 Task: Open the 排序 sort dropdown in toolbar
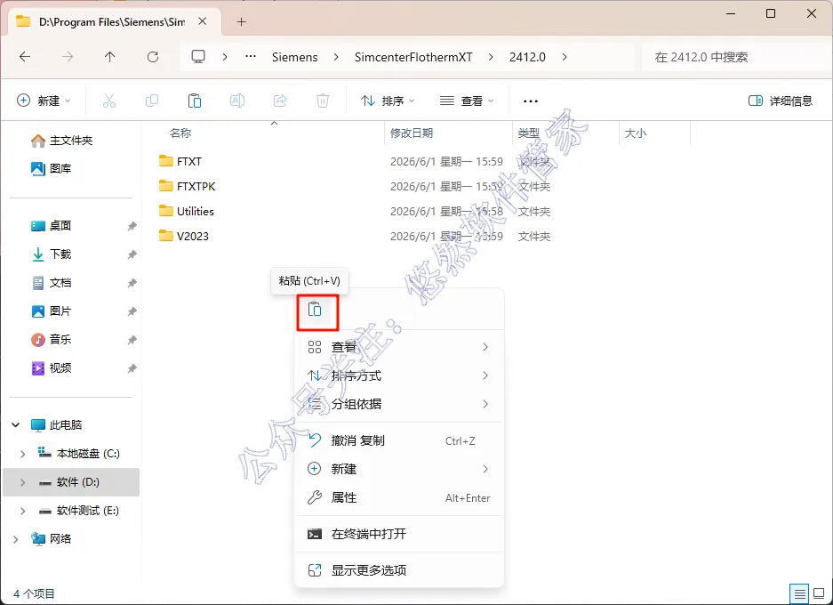point(388,101)
